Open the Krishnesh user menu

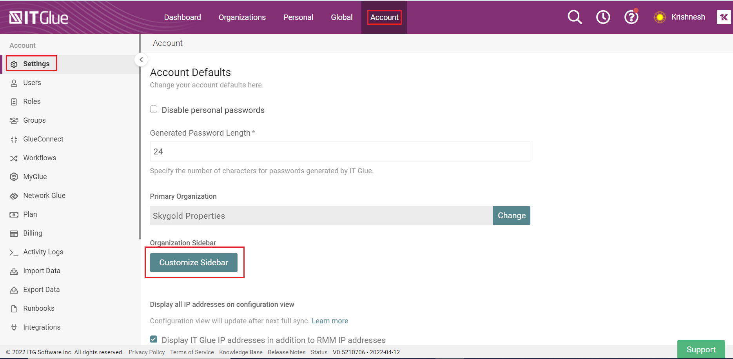click(688, 17)
